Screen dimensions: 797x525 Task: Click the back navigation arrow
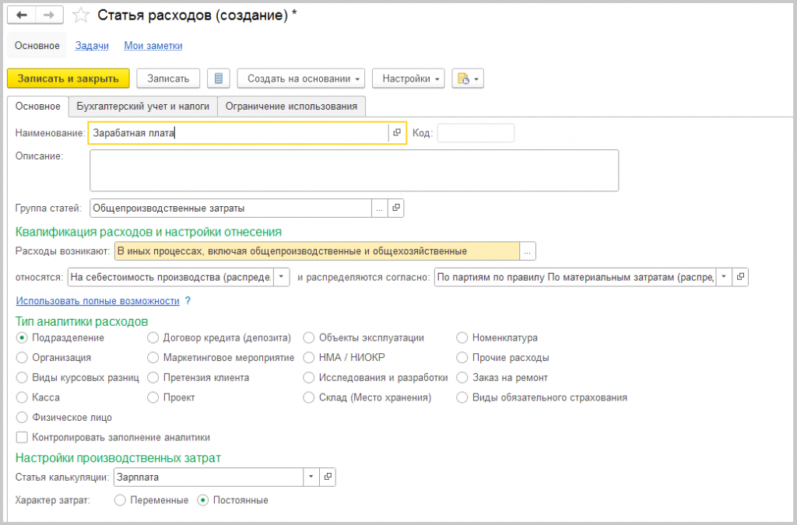click(22, 16)
